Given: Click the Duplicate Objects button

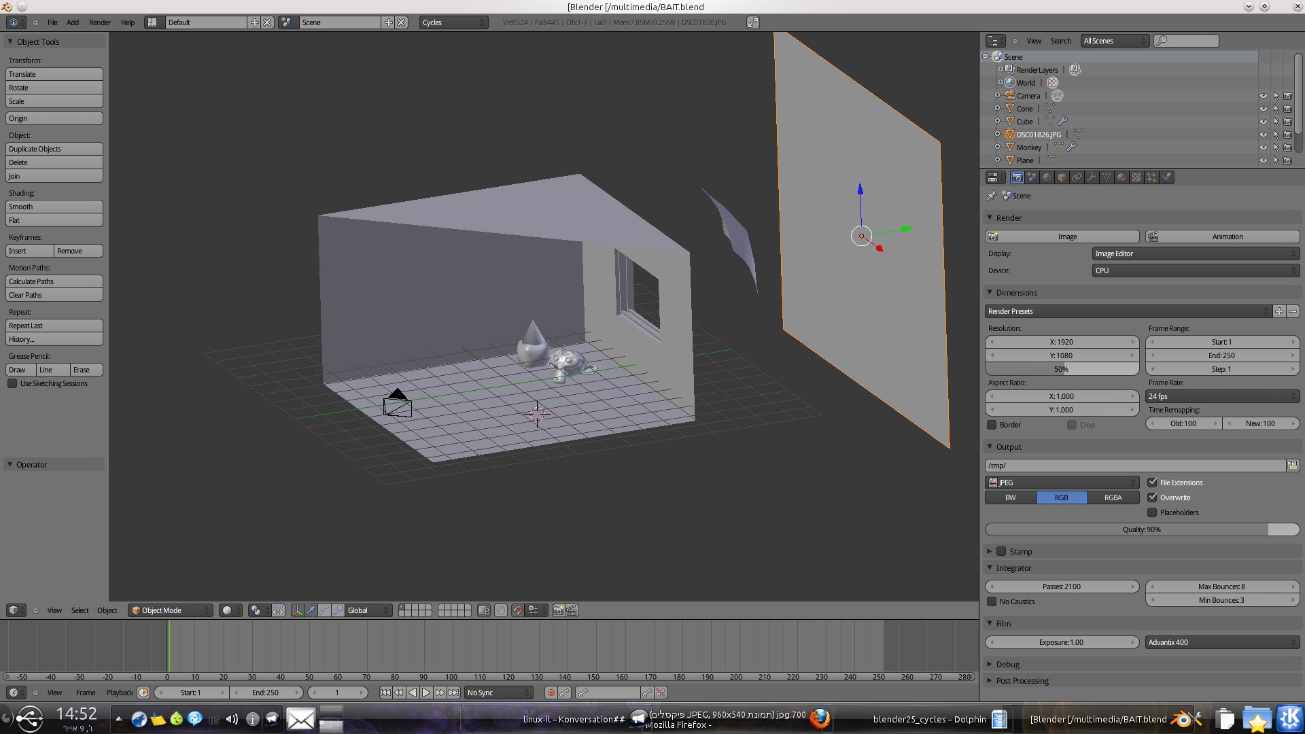Looking at the screenshot, I should click(x=54, y=149).
